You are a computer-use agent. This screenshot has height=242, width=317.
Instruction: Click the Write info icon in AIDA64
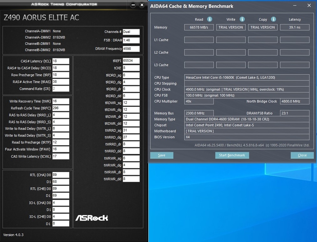(242, 19)
